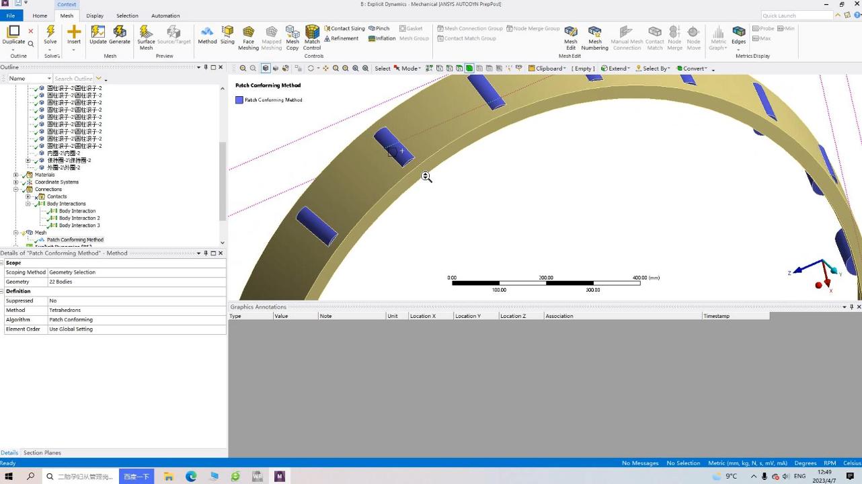This screenshot has height=484, width=862.
Task: Switch to Section Planes tab
Action: coord(42,453)
